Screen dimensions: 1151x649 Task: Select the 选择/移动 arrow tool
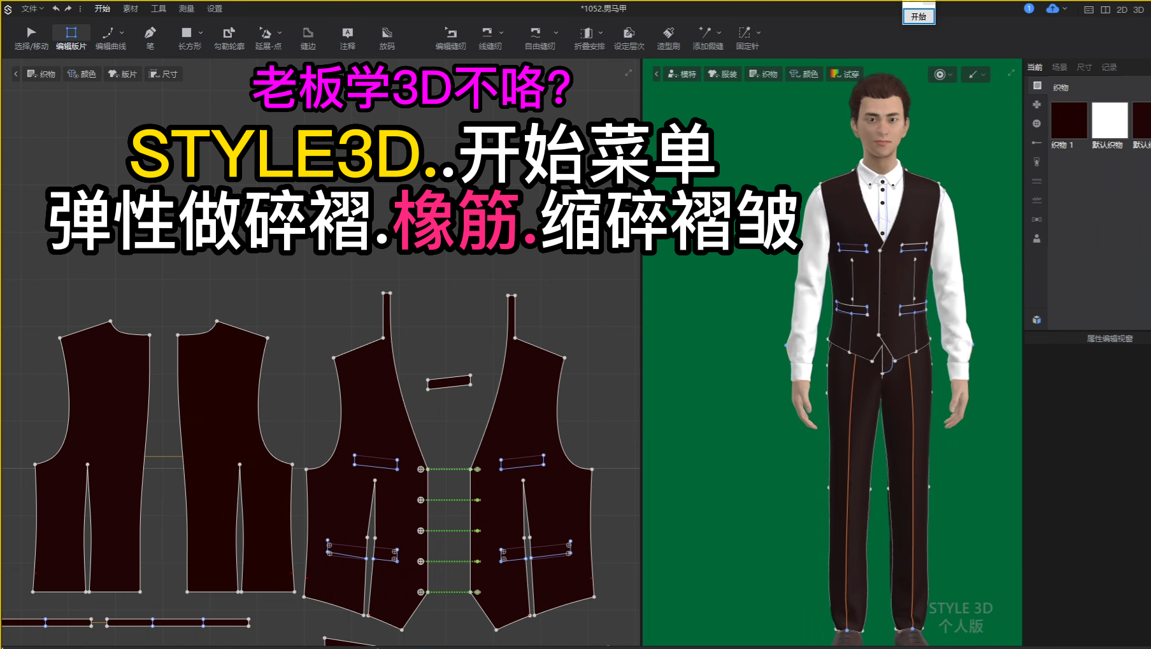pos(31,38)
